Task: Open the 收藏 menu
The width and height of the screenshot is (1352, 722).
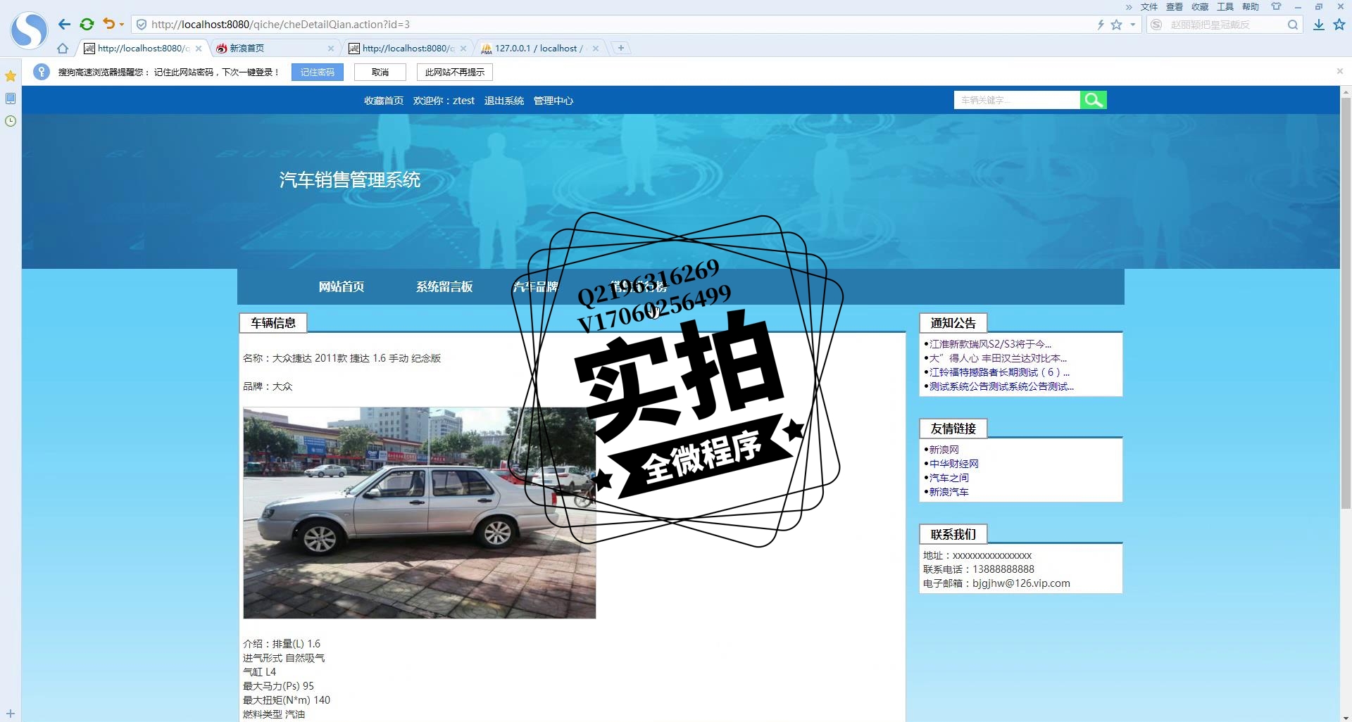Action: (1200, 7)
